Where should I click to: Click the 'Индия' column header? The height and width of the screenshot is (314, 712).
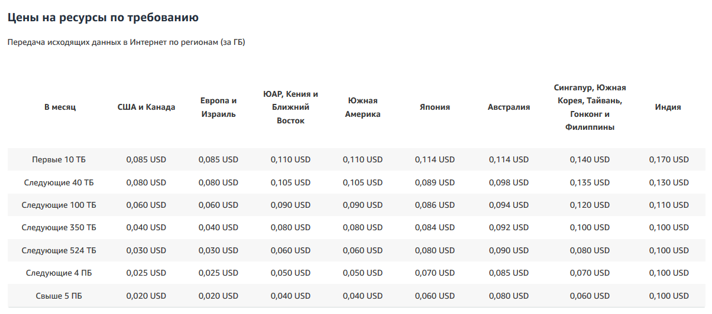click(668, 107)
